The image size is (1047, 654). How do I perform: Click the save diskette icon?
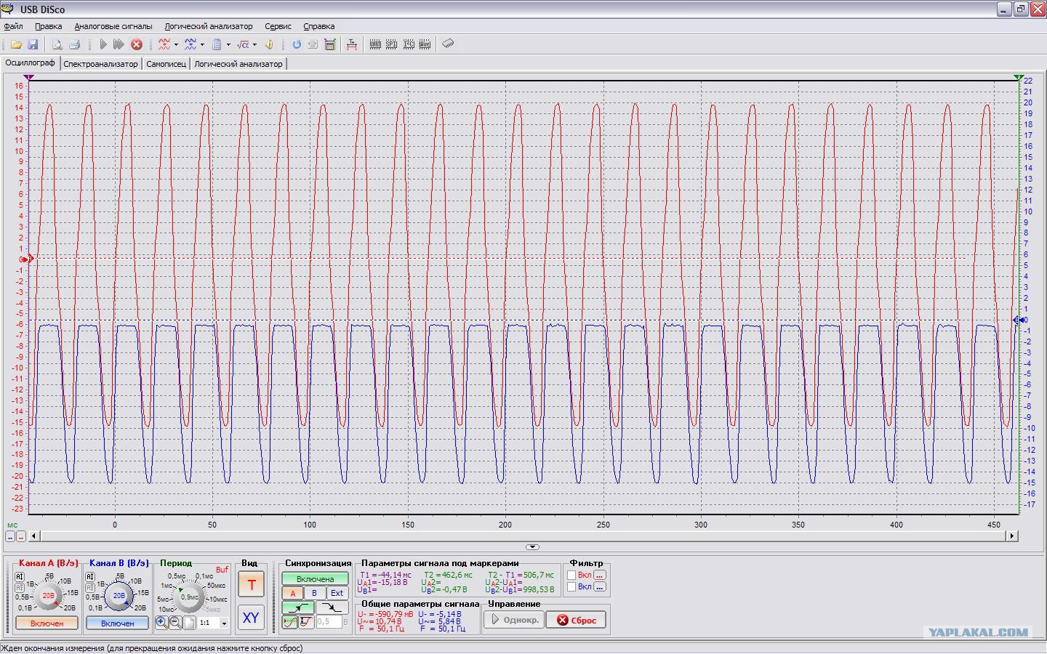point(33,44)
